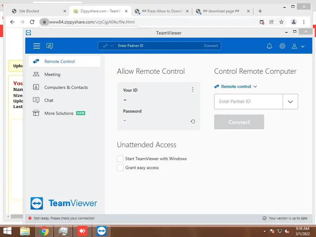
Task: Reload the Zippyshare page
Action: 32,22
